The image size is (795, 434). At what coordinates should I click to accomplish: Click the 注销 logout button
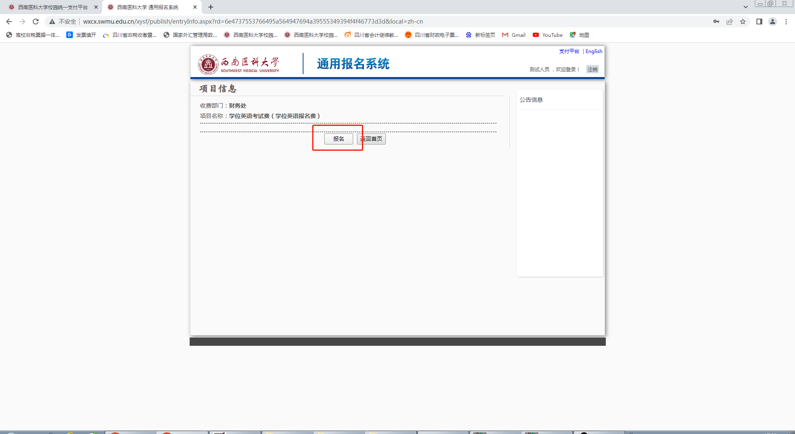[x=592, y=70]
